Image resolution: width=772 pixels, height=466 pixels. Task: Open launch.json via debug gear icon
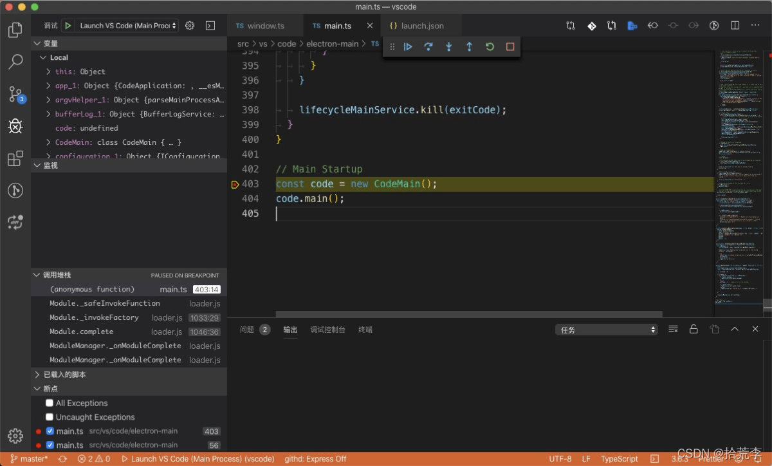click(190, 26)
